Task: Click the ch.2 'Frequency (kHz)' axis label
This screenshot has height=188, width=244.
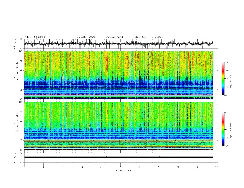Action: coord(17,122)
